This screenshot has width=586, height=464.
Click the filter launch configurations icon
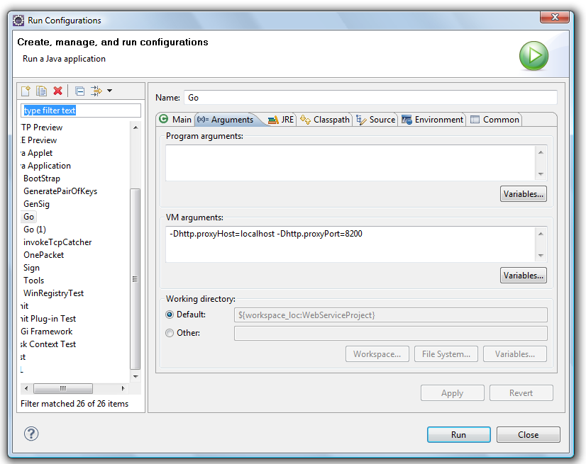96,91
